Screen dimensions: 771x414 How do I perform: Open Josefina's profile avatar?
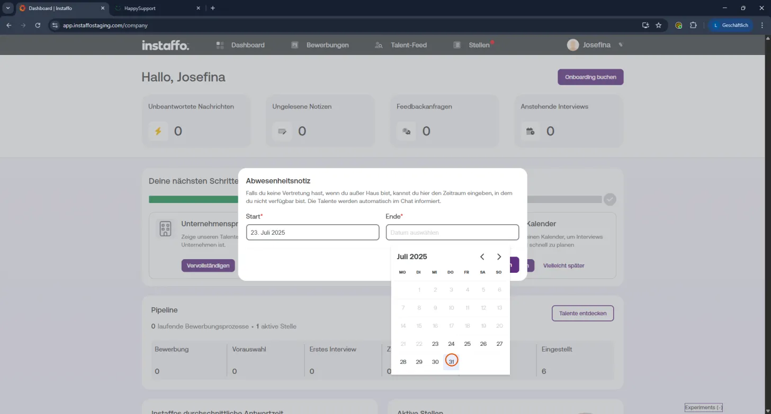[x=573, y=45]
